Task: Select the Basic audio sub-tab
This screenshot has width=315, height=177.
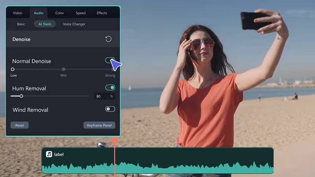Action: coord(21,24)
